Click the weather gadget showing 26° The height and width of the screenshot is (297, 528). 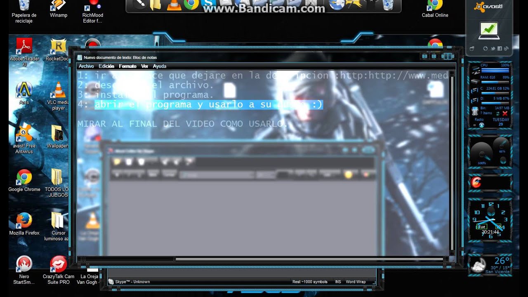pos(490,264)
